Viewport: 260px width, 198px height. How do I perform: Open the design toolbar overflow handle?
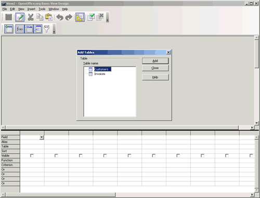54,29
